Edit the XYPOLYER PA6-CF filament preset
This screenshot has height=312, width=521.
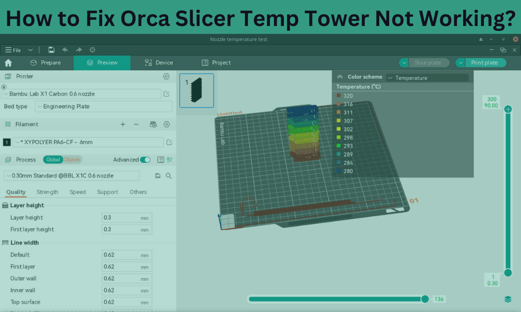(x=169, y=142)
